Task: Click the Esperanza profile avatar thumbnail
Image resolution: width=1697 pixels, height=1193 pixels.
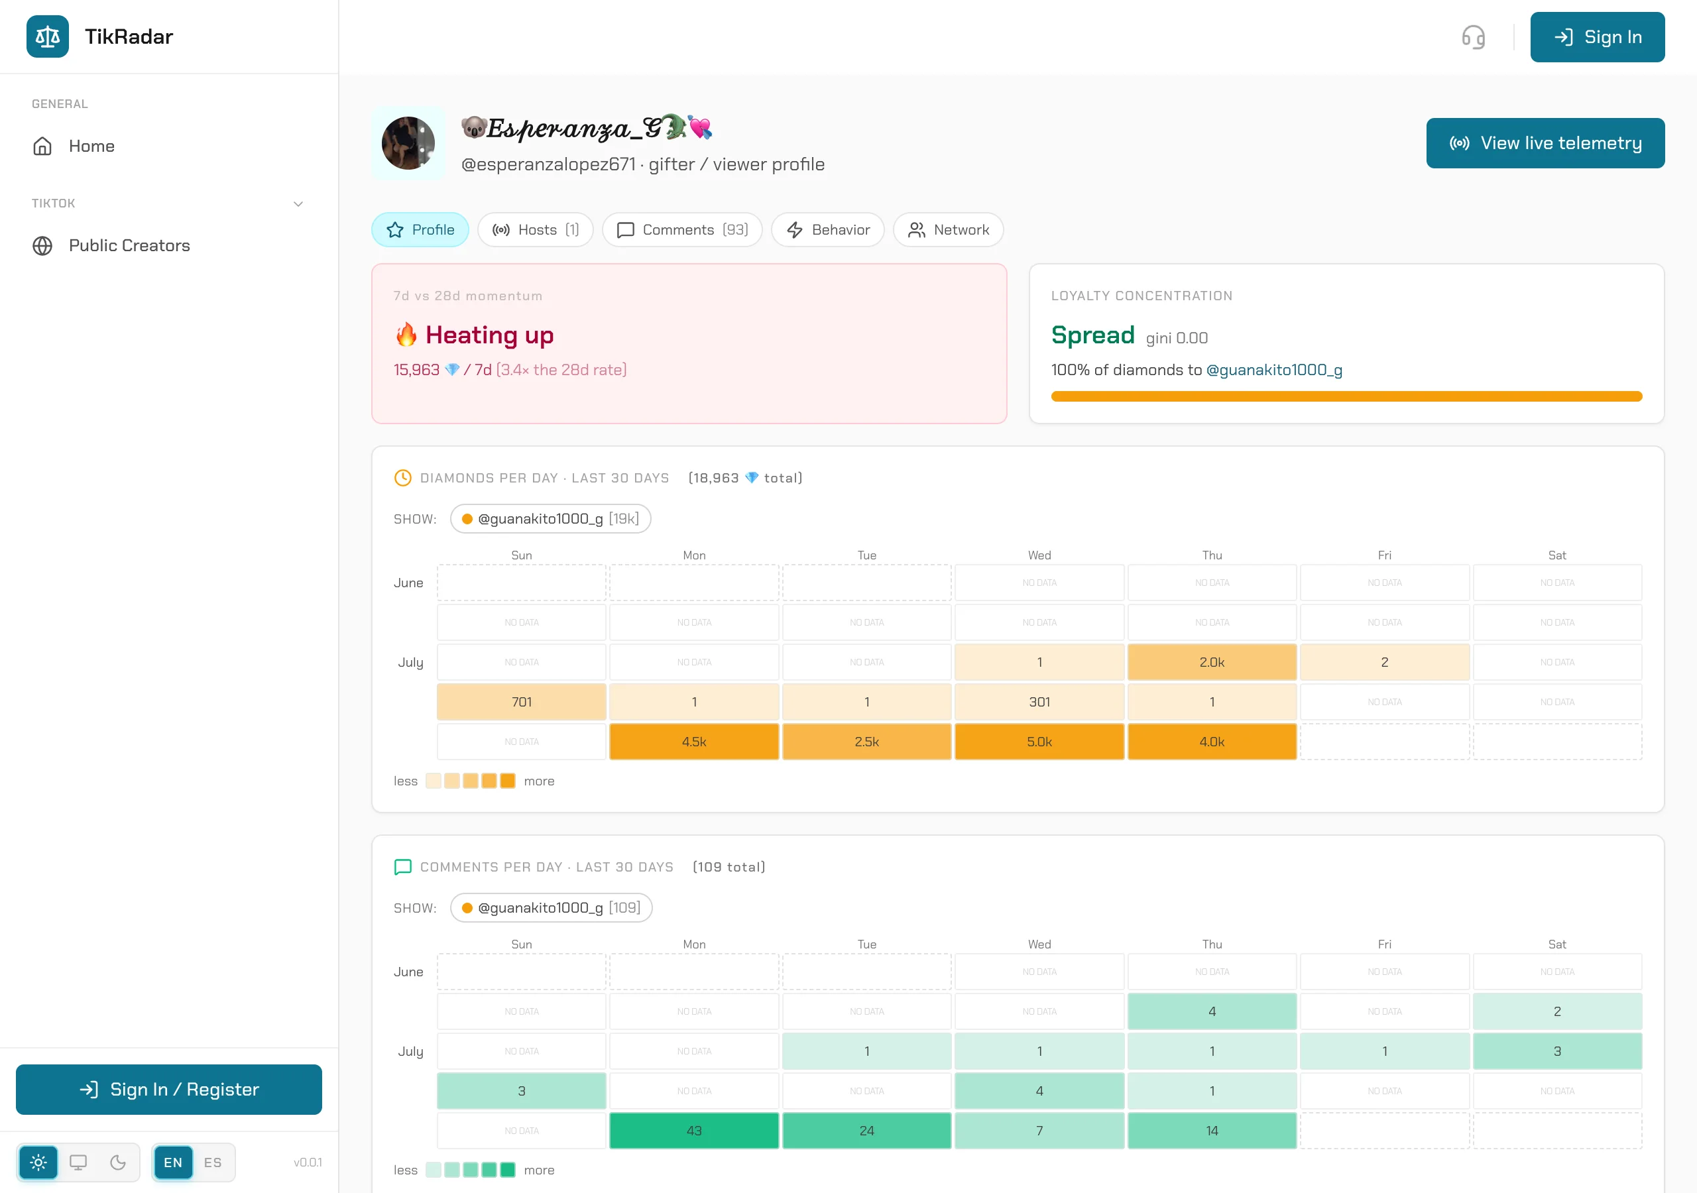Action: (x=409, y=143)
